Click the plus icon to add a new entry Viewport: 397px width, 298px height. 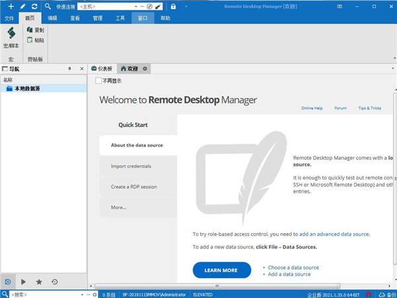[x=11, y=7]
